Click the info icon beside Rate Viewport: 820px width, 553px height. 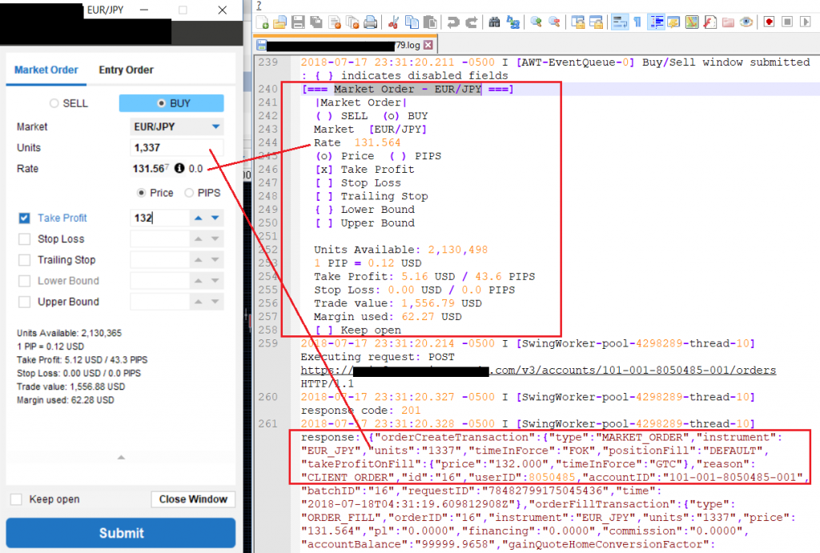tap(179, 168)
